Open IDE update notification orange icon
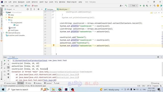The image size is (163, 92). click(158, 6)
